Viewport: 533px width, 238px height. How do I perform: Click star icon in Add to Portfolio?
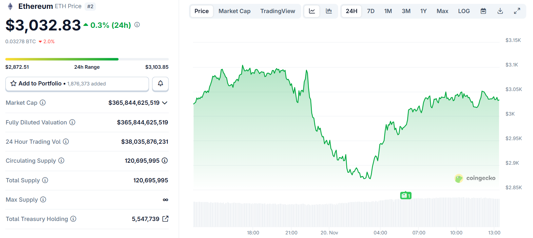[13, 83]
